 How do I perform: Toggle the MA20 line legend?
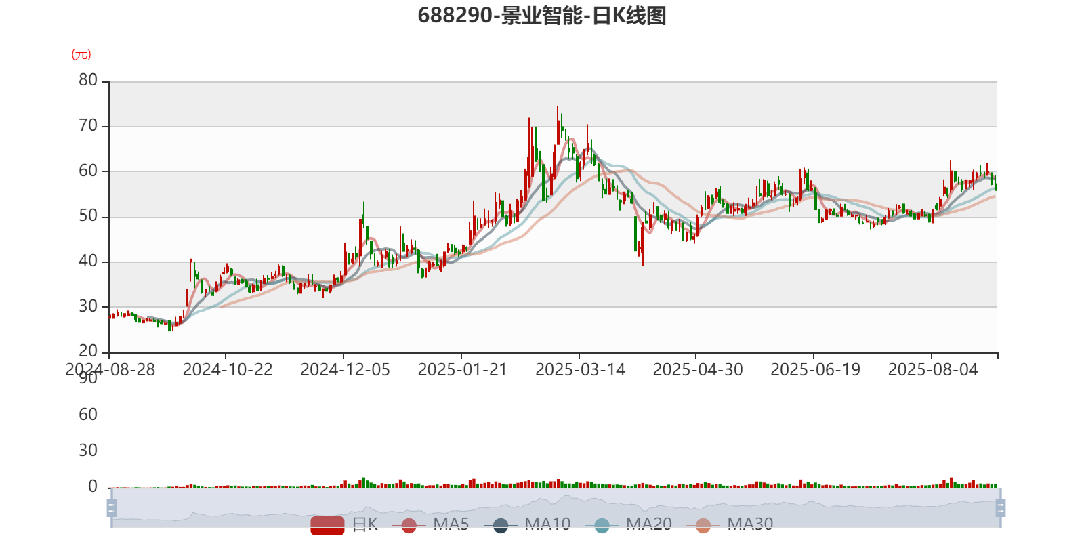[x=628, y=524]
